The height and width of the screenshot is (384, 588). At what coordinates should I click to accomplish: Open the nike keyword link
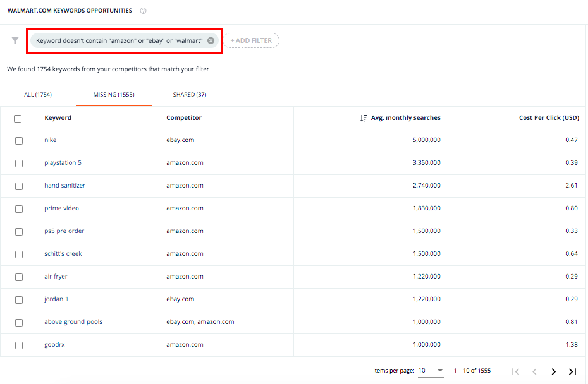tap(50, 140)
